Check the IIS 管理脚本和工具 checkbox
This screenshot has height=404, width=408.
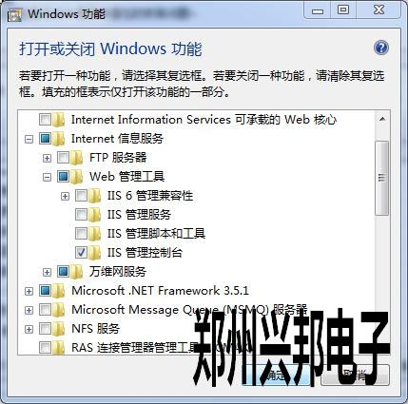pyautogui.click(x=81, y=234)
